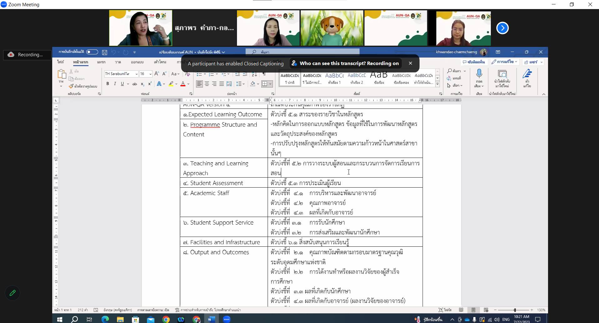Show paragraph marks with the pilcrow icon
599x323 pixels.
[x=264, y=74]
